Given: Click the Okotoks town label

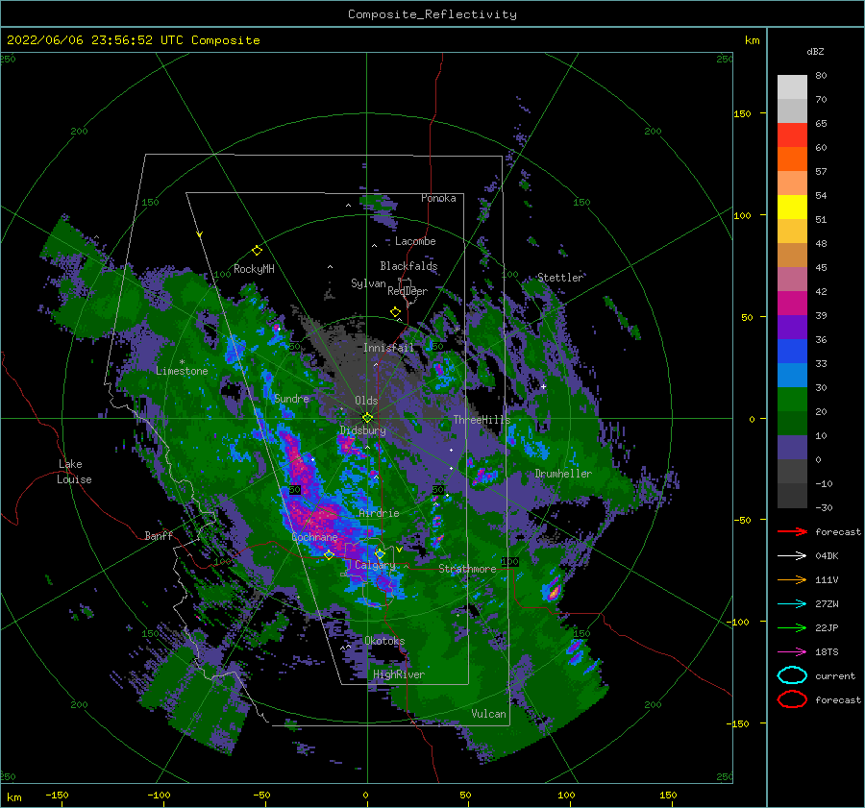Looking at the screenshot, I should [384, 641].
